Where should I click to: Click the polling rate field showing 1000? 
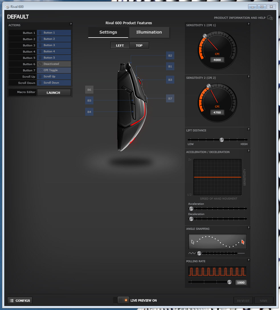pos(241,282)
